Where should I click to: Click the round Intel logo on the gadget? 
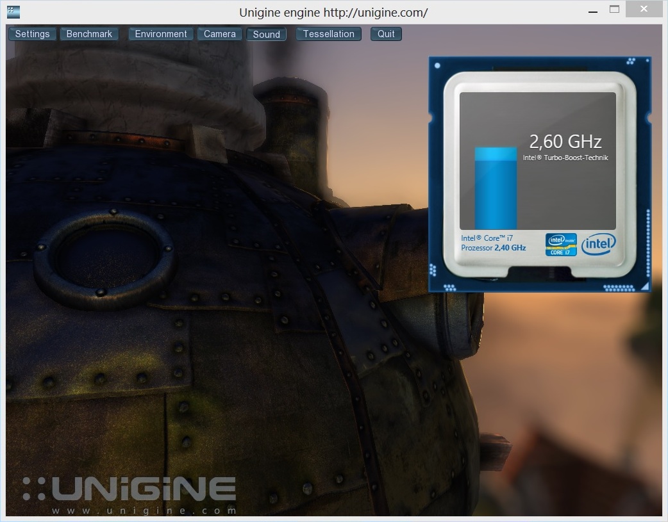pos(599,244)
